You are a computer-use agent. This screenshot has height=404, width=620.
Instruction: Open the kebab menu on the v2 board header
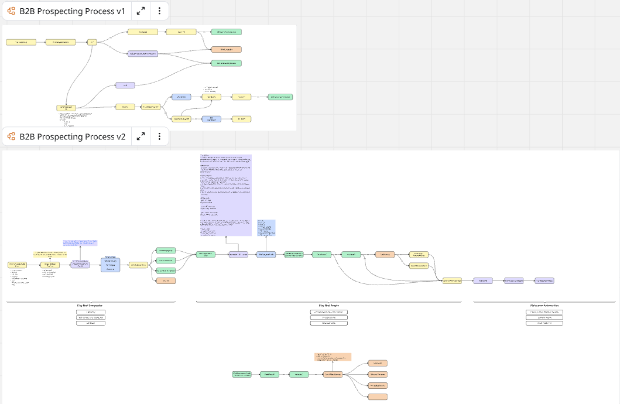[159, 136]
